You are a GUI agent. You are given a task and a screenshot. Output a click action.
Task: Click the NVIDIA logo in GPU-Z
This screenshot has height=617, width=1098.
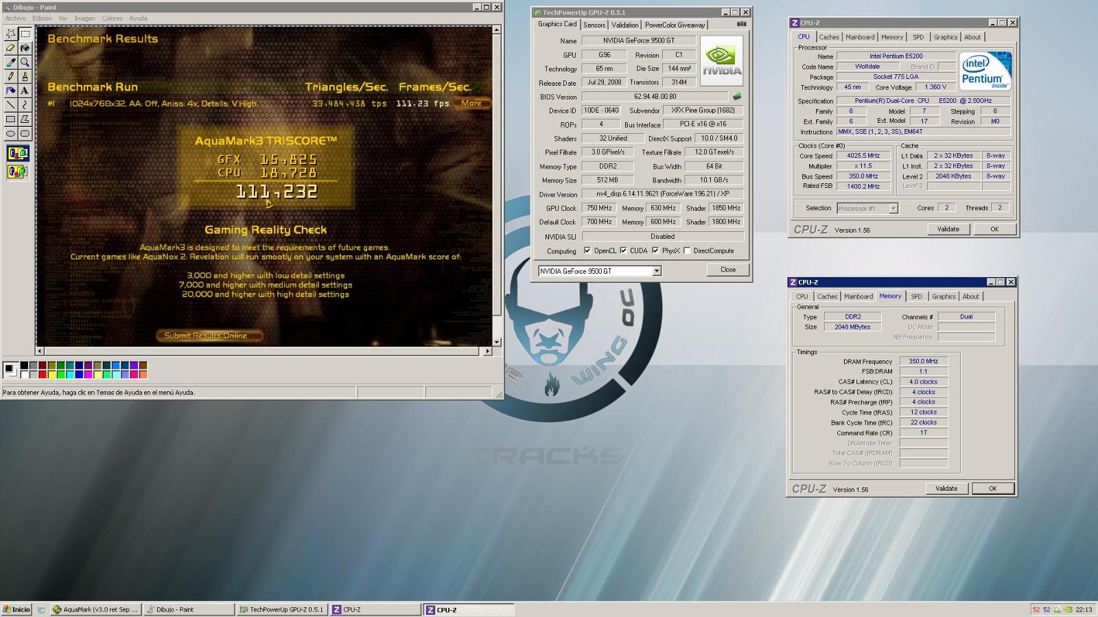click(722, 61)
